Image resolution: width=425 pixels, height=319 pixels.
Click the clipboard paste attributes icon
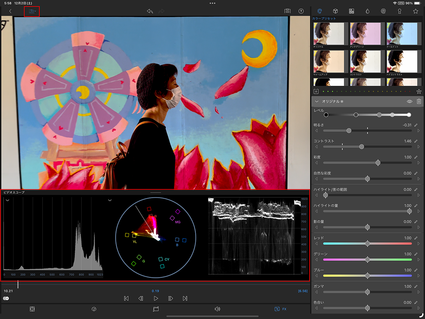tap(287, 11)
